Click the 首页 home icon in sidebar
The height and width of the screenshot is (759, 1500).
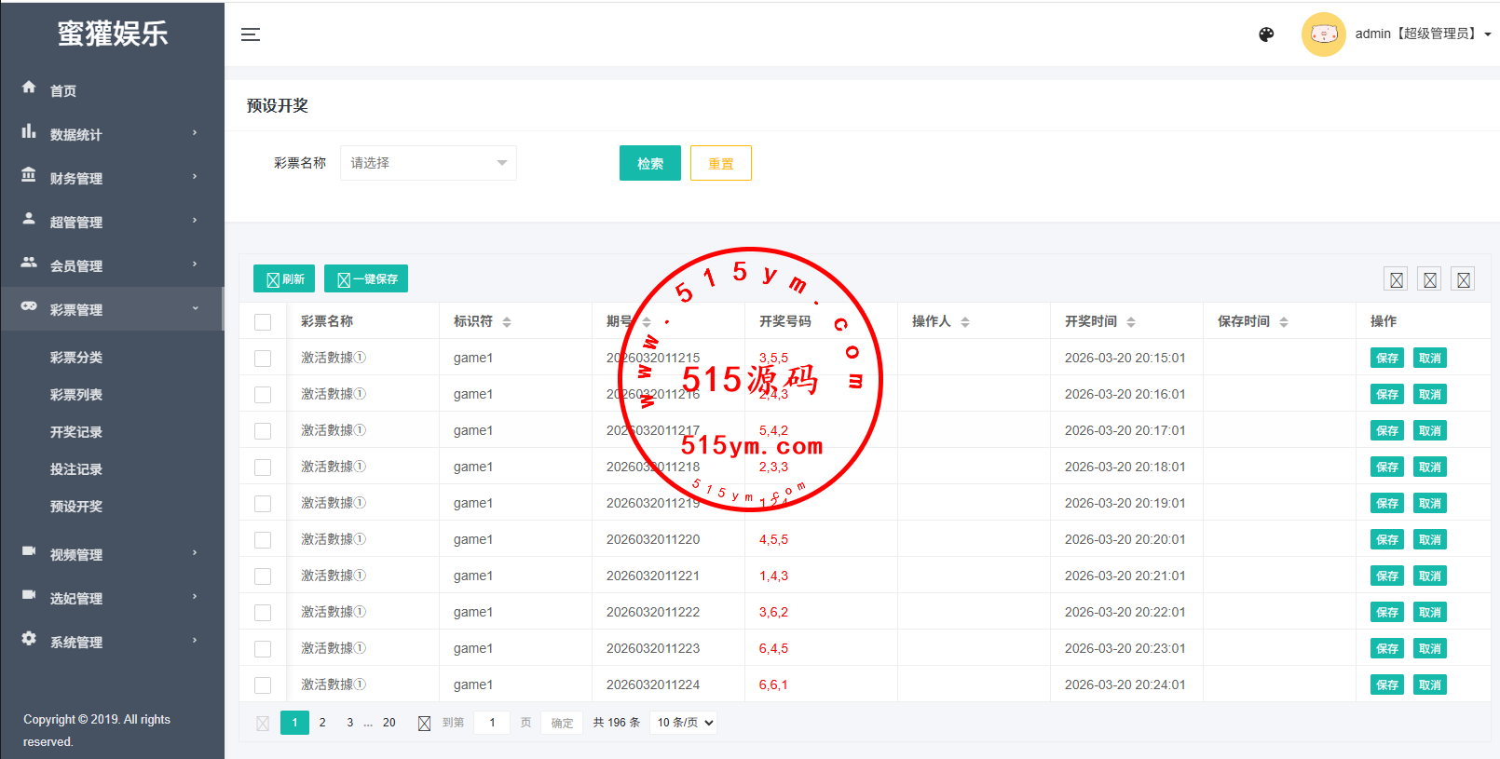pos(29,88)
